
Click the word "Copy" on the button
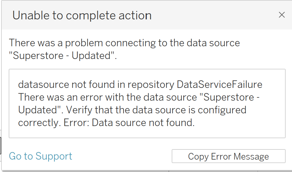[198, 156]
